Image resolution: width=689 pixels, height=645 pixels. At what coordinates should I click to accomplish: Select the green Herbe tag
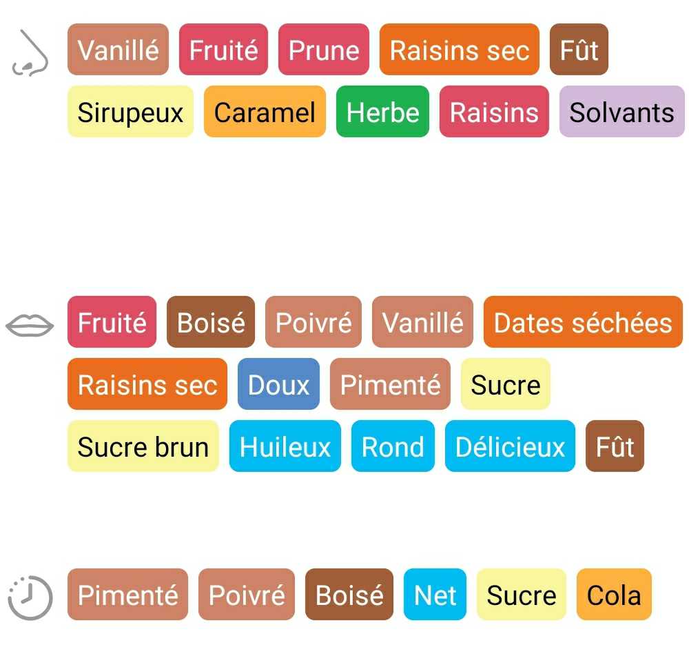pos(382,112)
